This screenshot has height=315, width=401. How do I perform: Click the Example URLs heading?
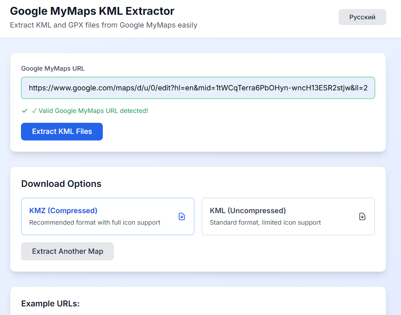pos(50,304)
